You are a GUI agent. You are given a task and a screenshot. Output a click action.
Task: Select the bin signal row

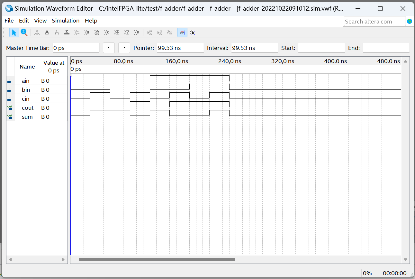37,90
